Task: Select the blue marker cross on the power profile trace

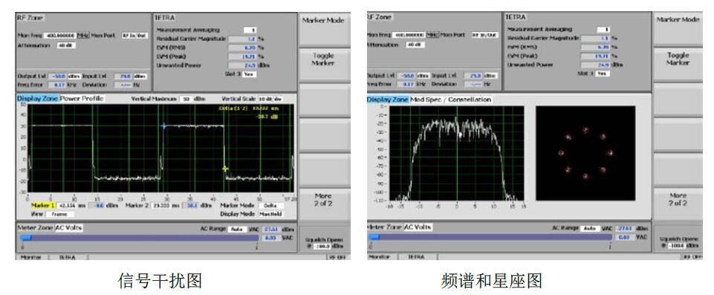Action: [x=163, y=126]
